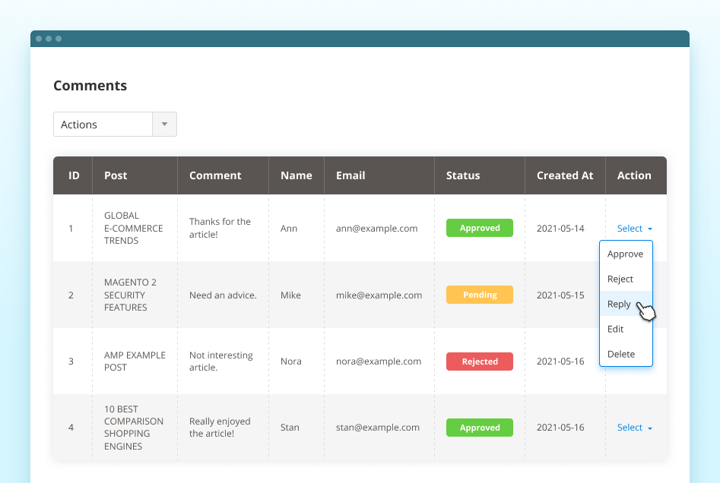Click the Status column header

[463, 175]
